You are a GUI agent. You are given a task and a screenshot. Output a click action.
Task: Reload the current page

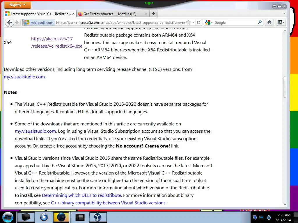[x=198, y=23]
